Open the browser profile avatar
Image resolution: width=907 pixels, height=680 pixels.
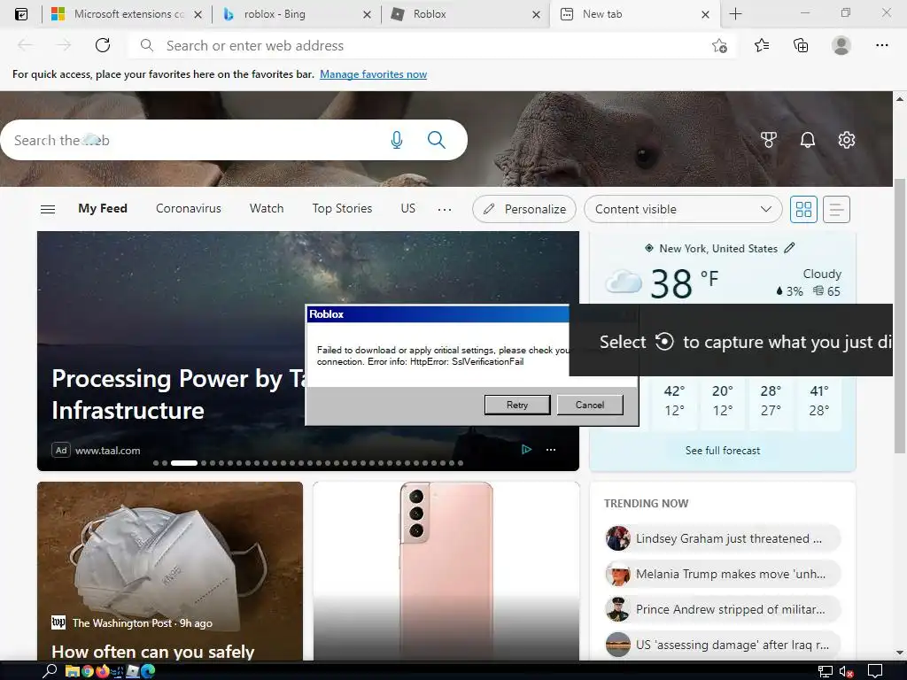pos(841,45)
